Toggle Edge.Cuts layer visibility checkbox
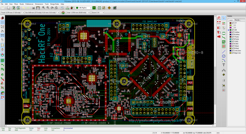This screenshot has width=246, height=134. coord(233,53)
